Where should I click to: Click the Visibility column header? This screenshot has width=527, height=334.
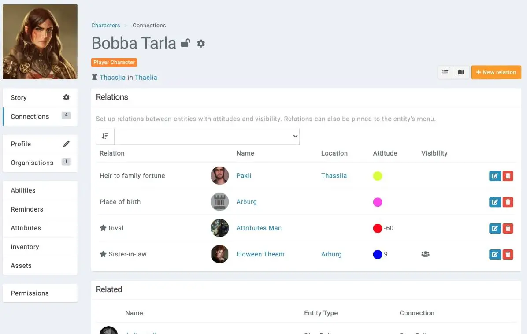pos(434,153)
